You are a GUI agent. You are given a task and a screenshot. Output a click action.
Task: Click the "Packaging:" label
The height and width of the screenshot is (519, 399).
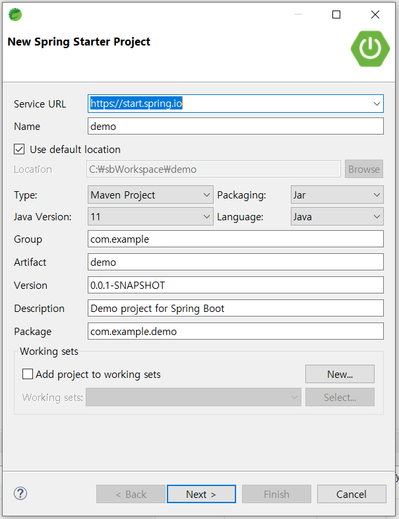coord(241,195)
